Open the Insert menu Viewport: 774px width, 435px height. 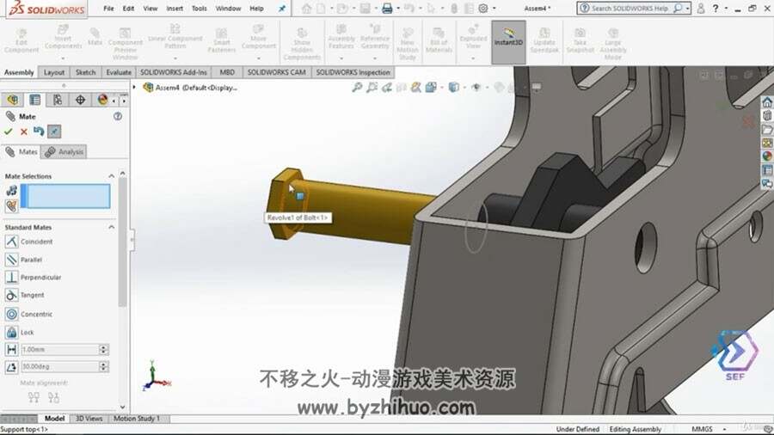point(175,9)
